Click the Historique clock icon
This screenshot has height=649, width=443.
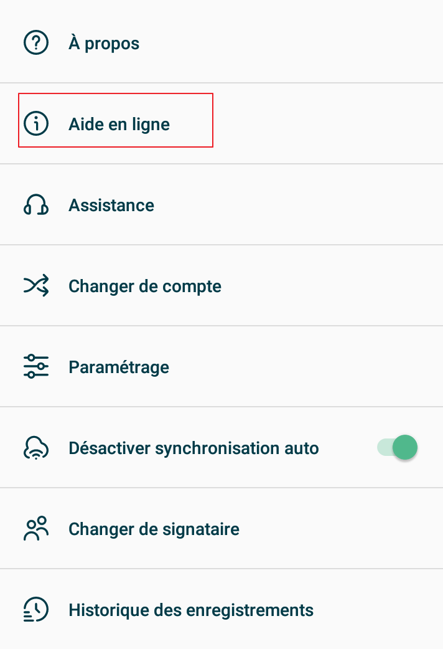click(36, 610)
